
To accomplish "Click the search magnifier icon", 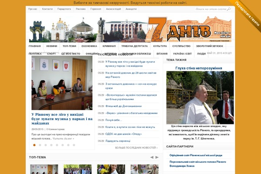I will tap(229, 9).
